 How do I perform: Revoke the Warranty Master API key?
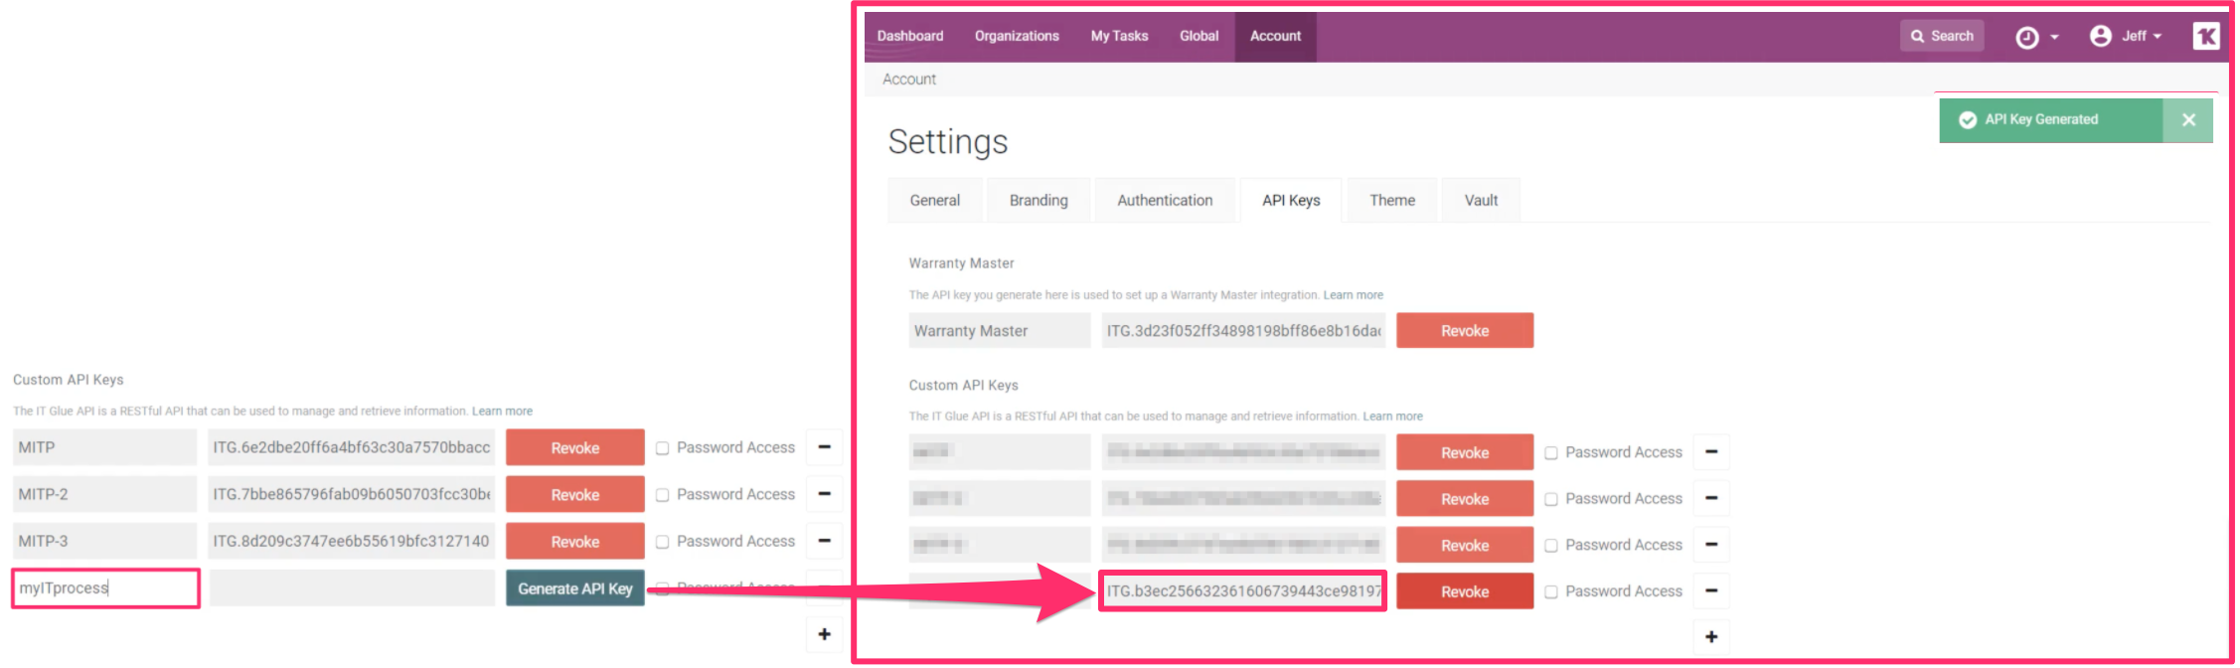pos(1464,331)
